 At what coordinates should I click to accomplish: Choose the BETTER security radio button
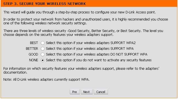click(43, 49)
